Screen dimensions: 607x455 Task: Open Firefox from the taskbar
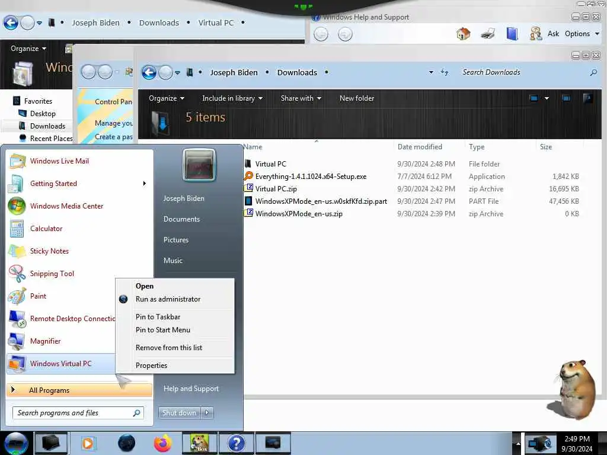coord(163,443)
